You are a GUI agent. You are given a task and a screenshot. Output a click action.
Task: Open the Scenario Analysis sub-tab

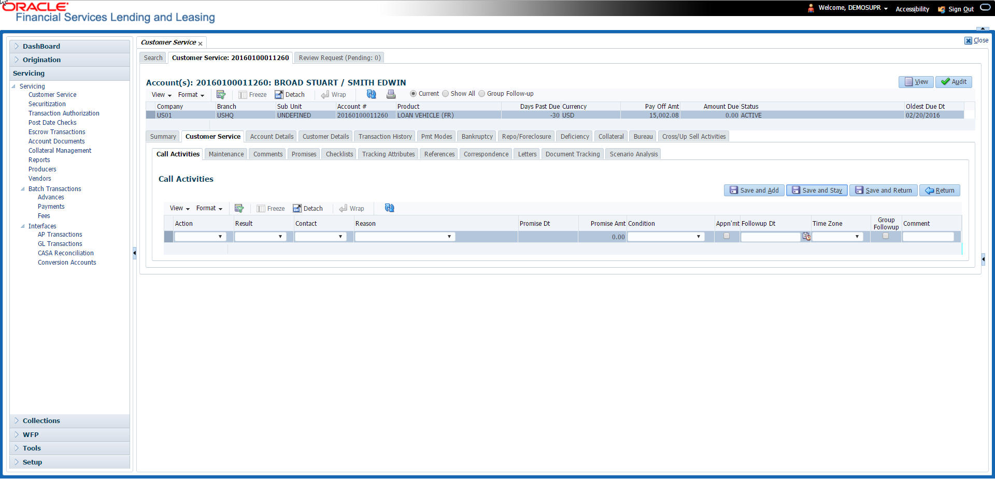[x=633, y=154]
